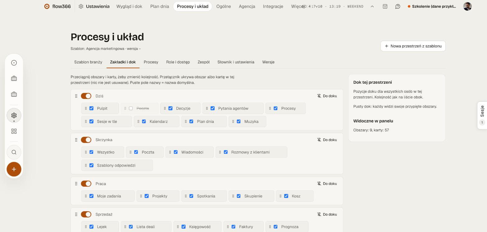Open the Szkolenie workspace selector
487x232 pixels.
432,6
